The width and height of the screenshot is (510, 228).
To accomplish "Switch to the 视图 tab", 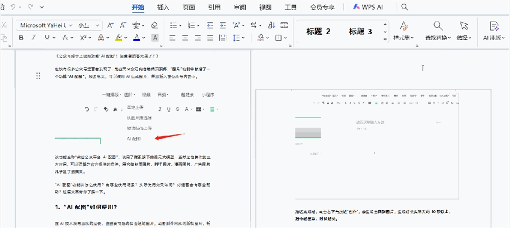I will pyautogui.click(x=265, y=7).
